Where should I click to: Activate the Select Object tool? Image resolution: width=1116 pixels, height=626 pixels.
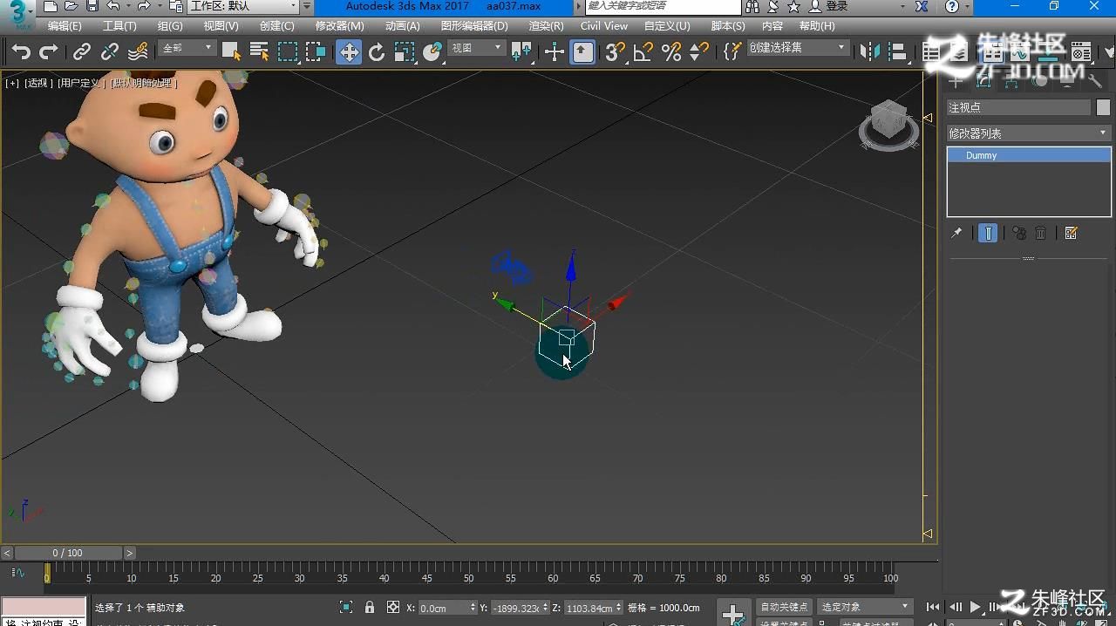point(230,52)
